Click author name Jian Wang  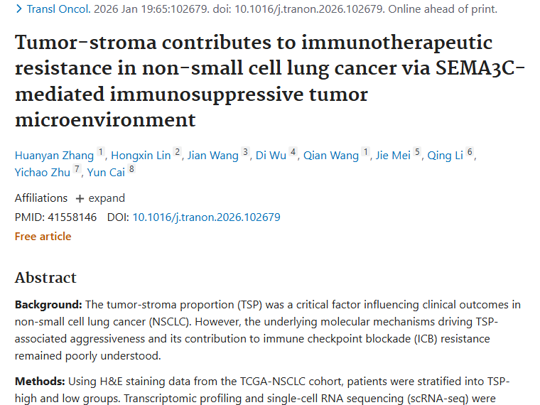click(212, 156)
